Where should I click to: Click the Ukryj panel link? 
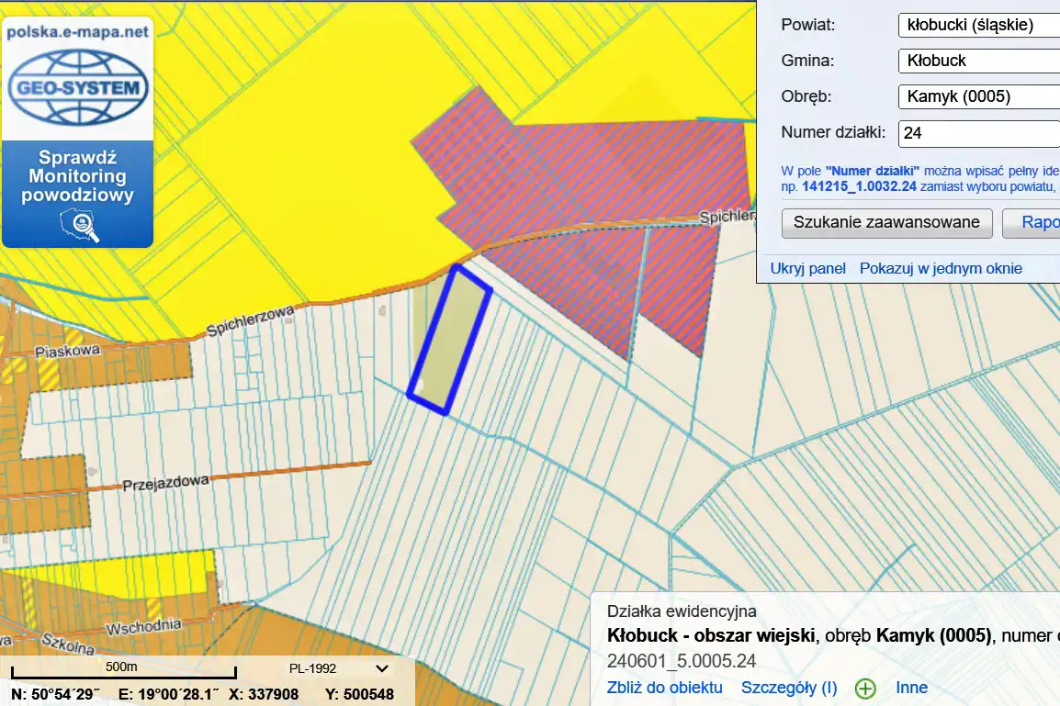[x=807, y=268]
